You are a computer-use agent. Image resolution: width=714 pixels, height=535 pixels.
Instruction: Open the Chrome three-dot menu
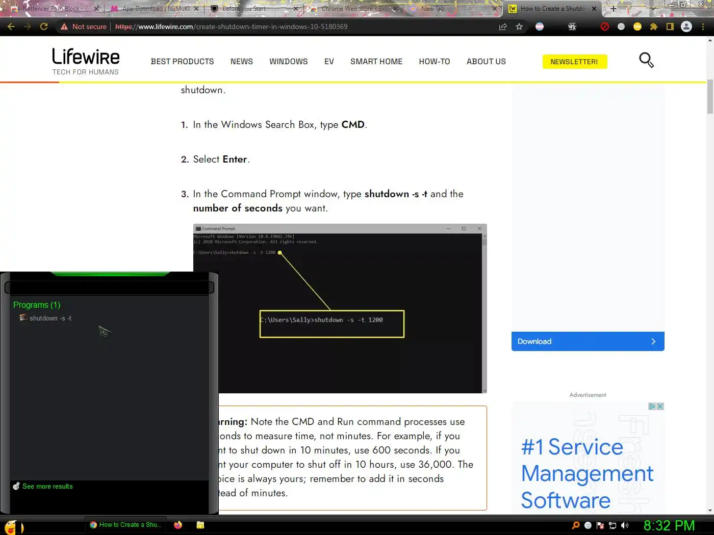[x=703, y=26]
